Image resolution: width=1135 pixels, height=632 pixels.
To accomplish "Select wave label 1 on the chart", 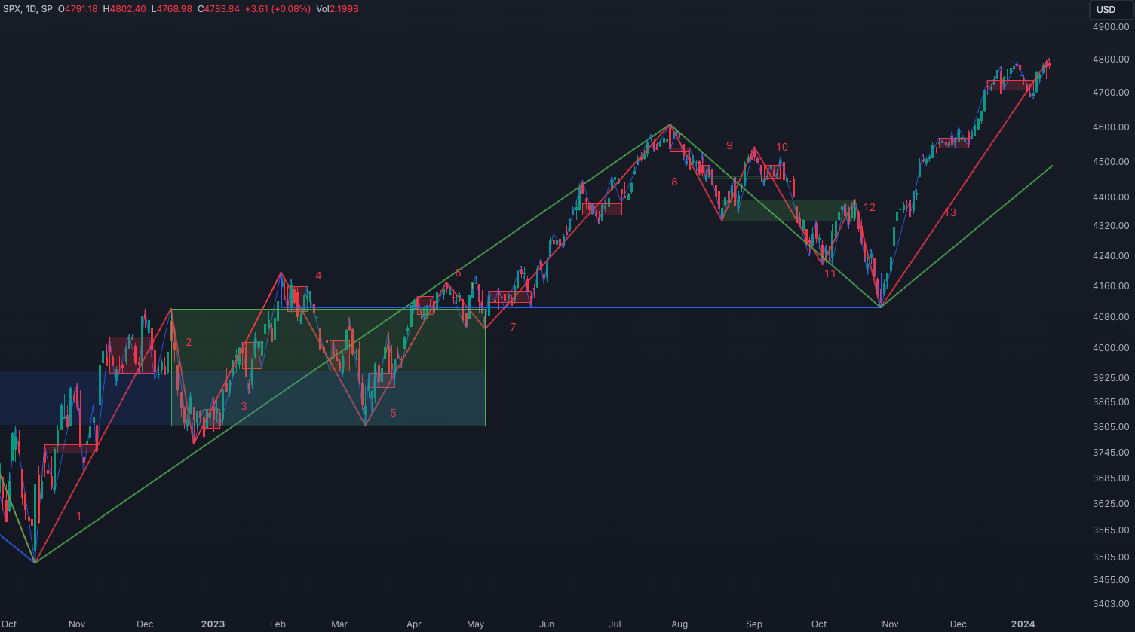I will pos(79,516).
